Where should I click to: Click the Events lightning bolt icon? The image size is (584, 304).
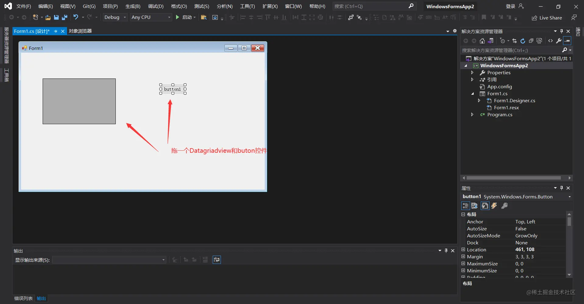[494, 206]
